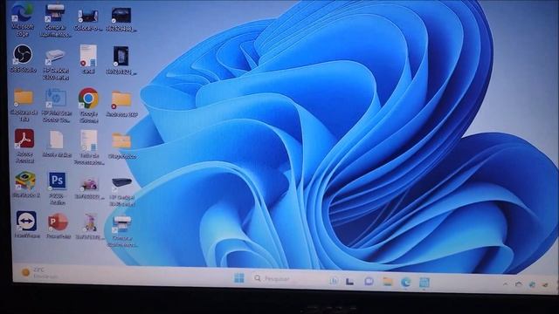
Task: Open the circular icon right of Pesquisar
Action: click(334, 281)
